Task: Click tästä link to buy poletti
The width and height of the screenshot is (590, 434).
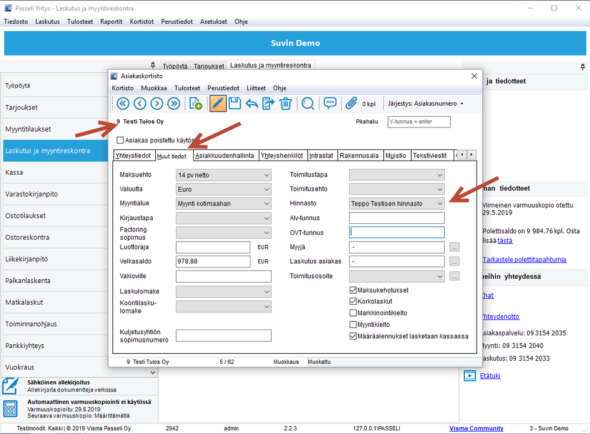Action: click(x=504, y=241)
